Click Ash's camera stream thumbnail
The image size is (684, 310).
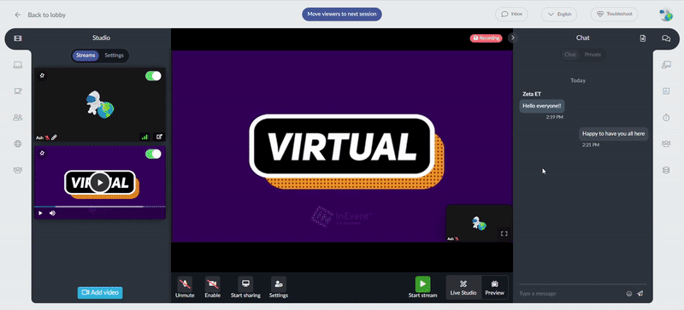coord(100,105)
